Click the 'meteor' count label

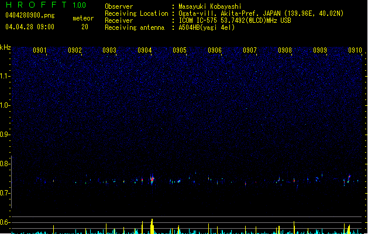tap(83, 18)
